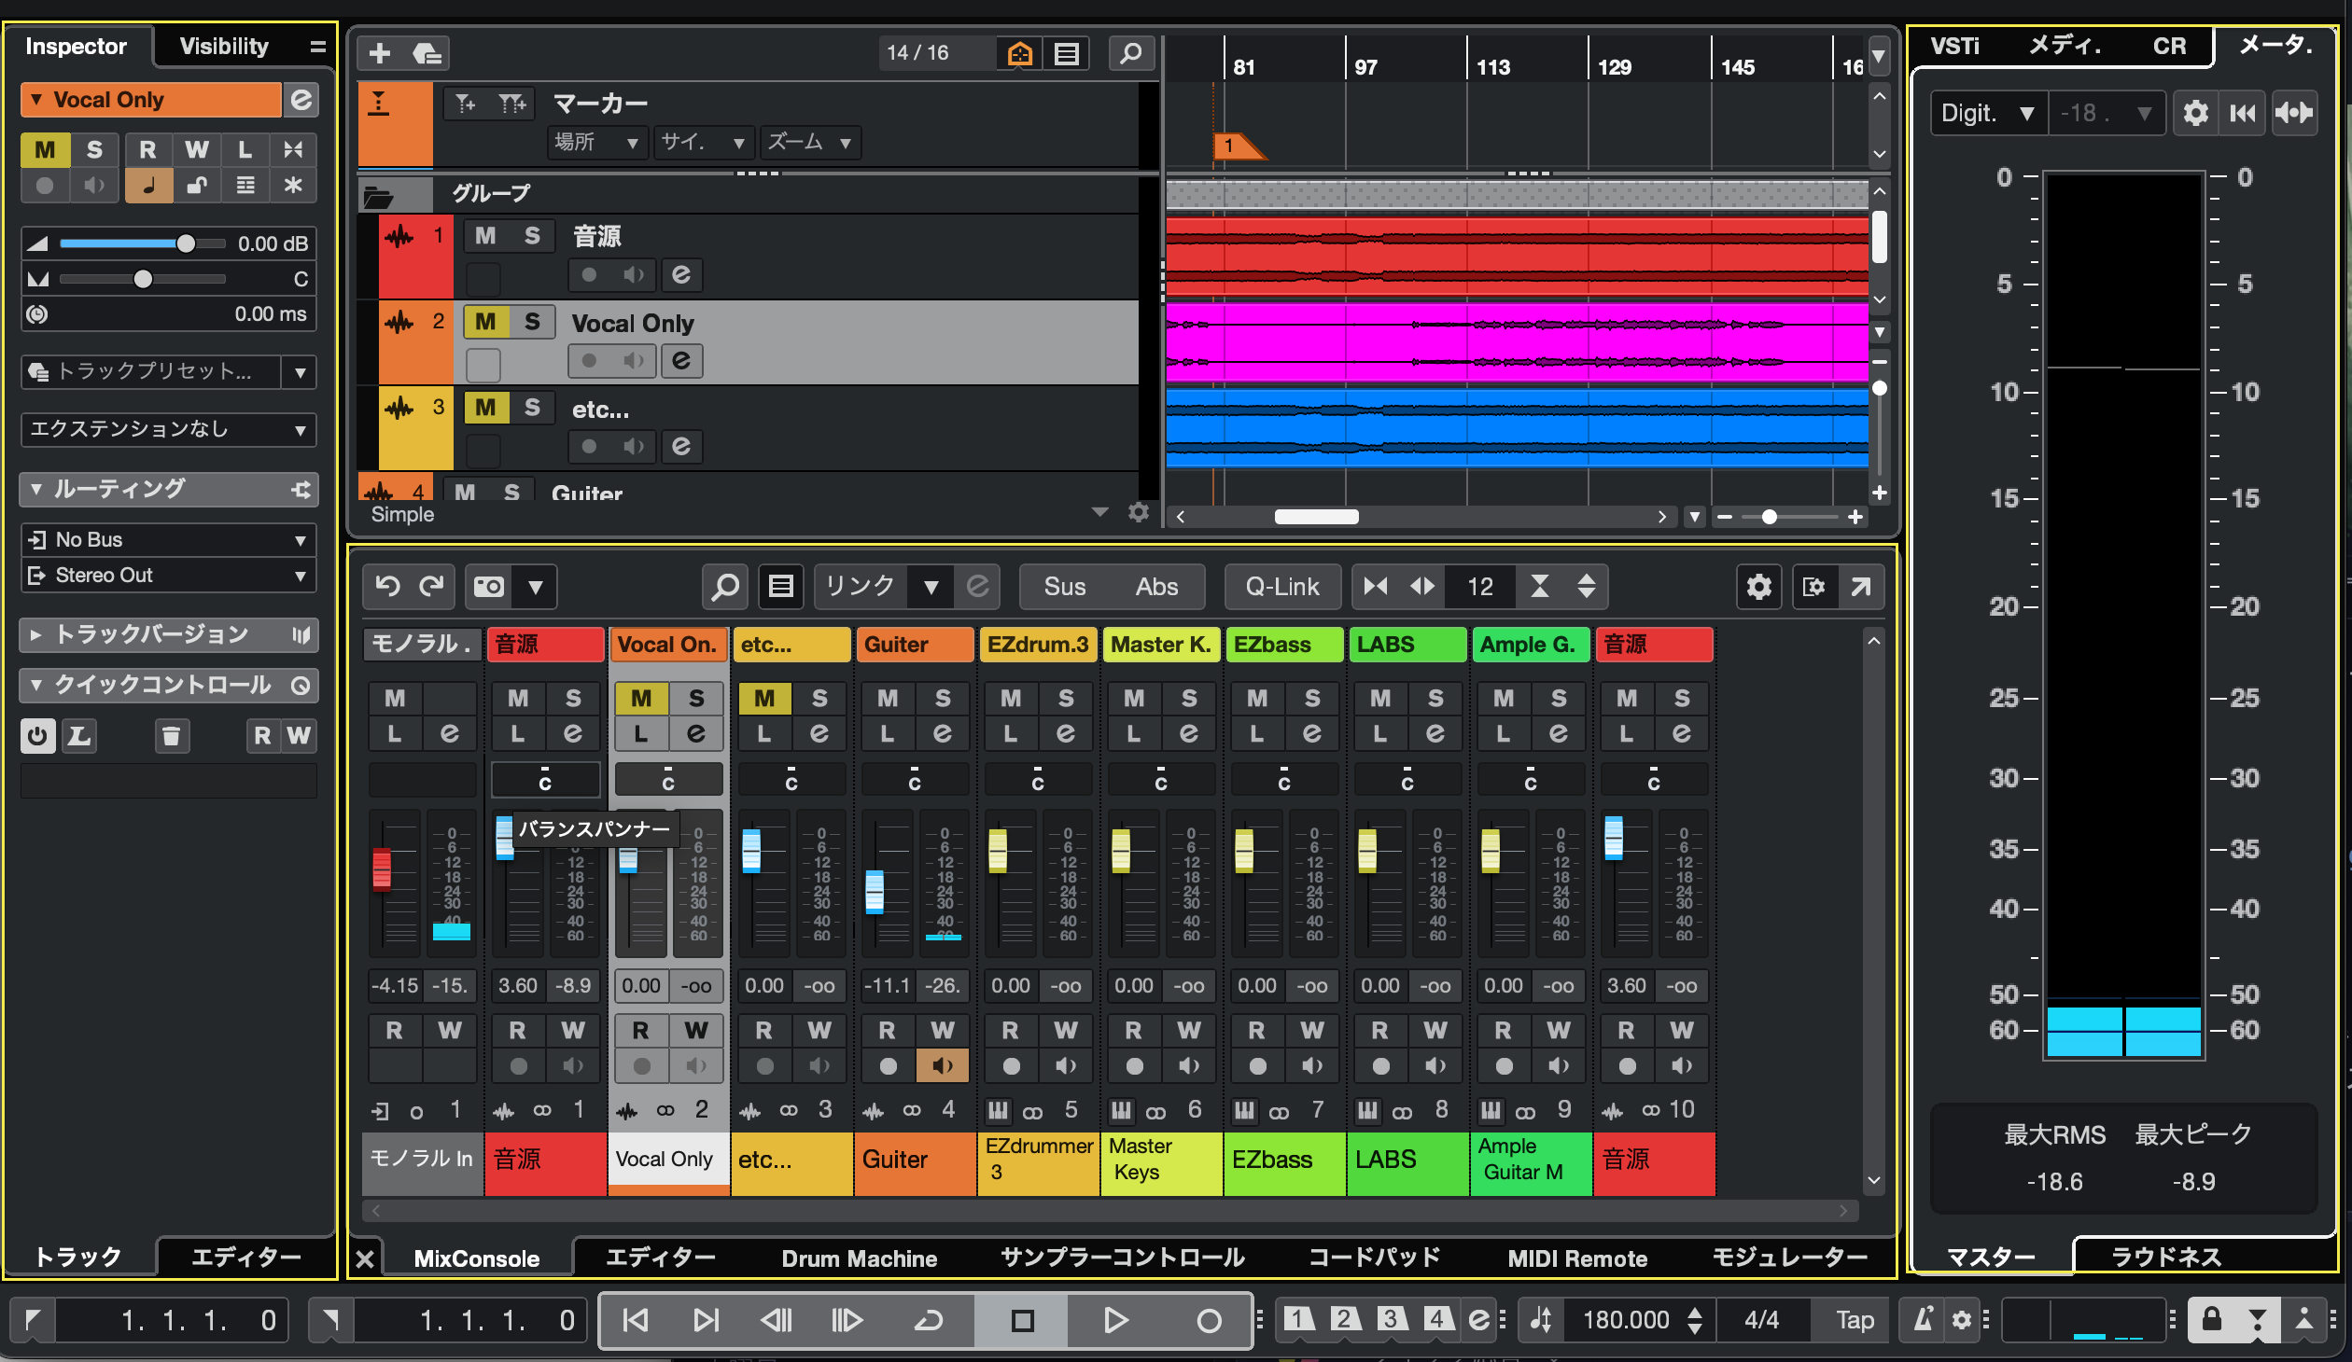Click the cycle loop icon in the transport bar
Viewport: 2352px width, 1362px height.
[x=928, y=1320]
